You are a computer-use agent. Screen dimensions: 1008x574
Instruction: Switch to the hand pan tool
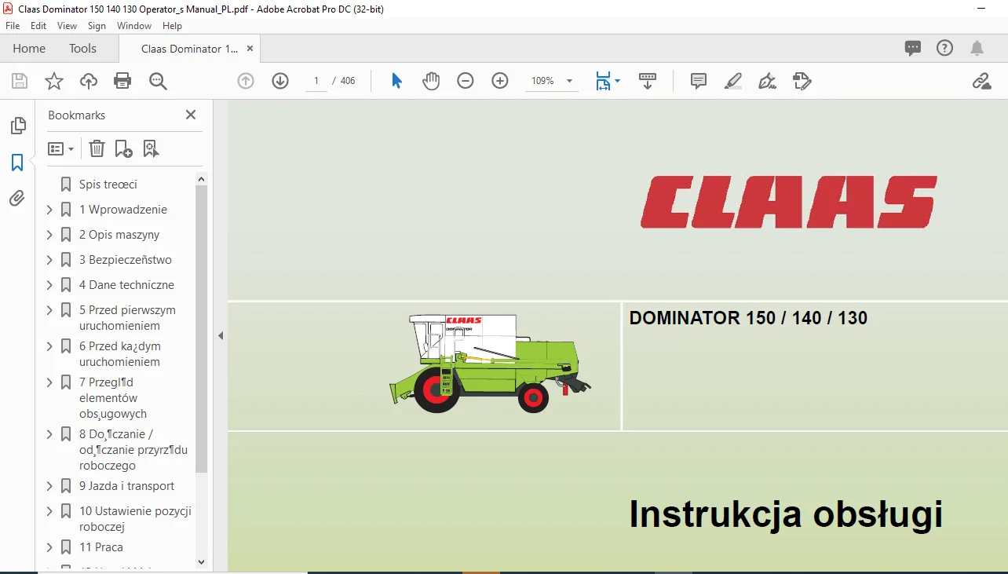pyautogui.click(x=431, y=81)
